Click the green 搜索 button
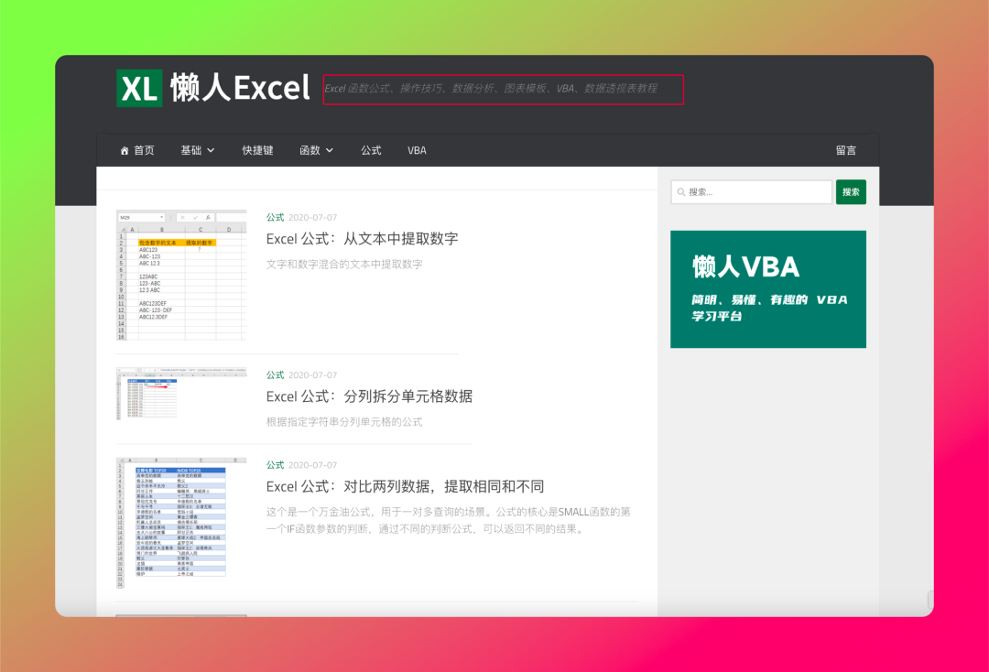Viewport: 989px width, 672px height. [851, 192]
